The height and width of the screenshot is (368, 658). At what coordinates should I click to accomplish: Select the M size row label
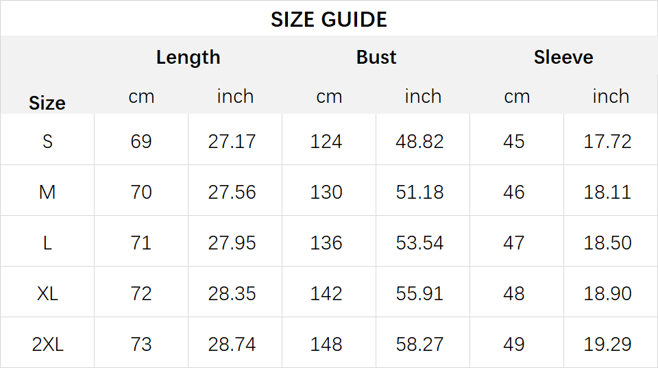[x=47, y=192]
